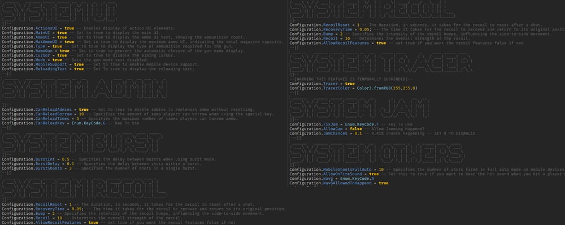Click the Configuration.Cursor line

[x=88, y=55]
